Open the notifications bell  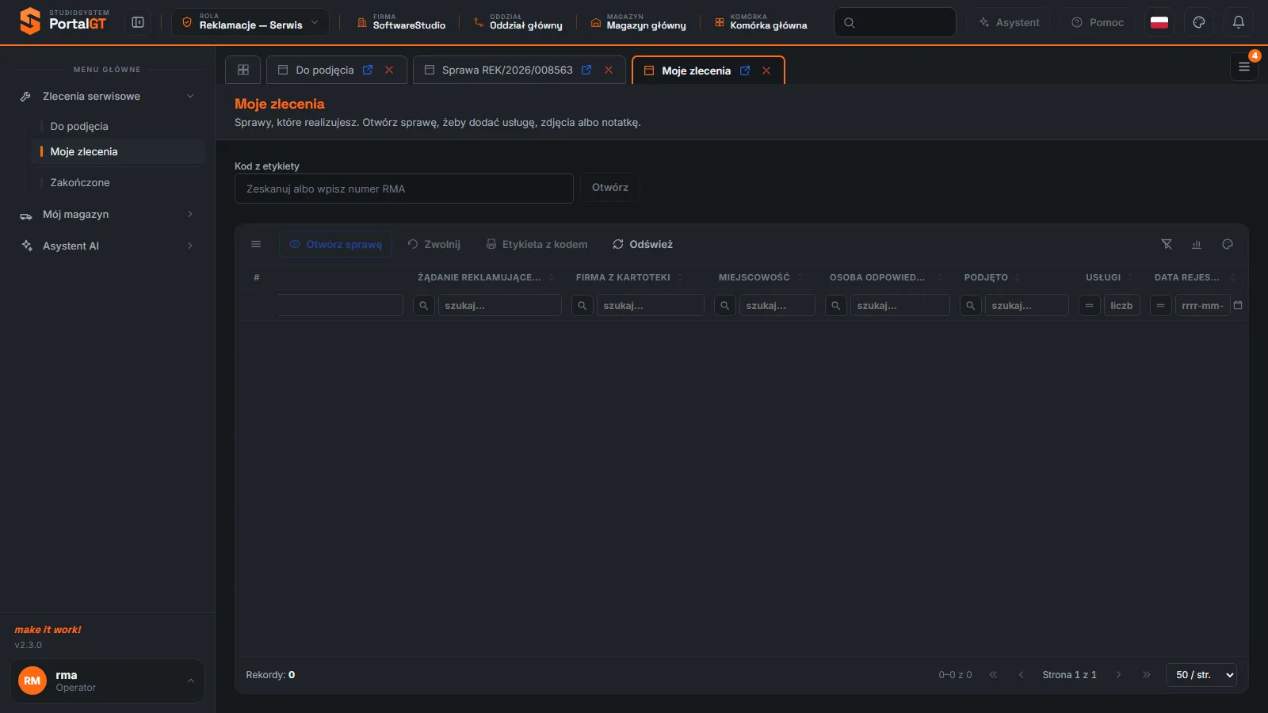1239,22
